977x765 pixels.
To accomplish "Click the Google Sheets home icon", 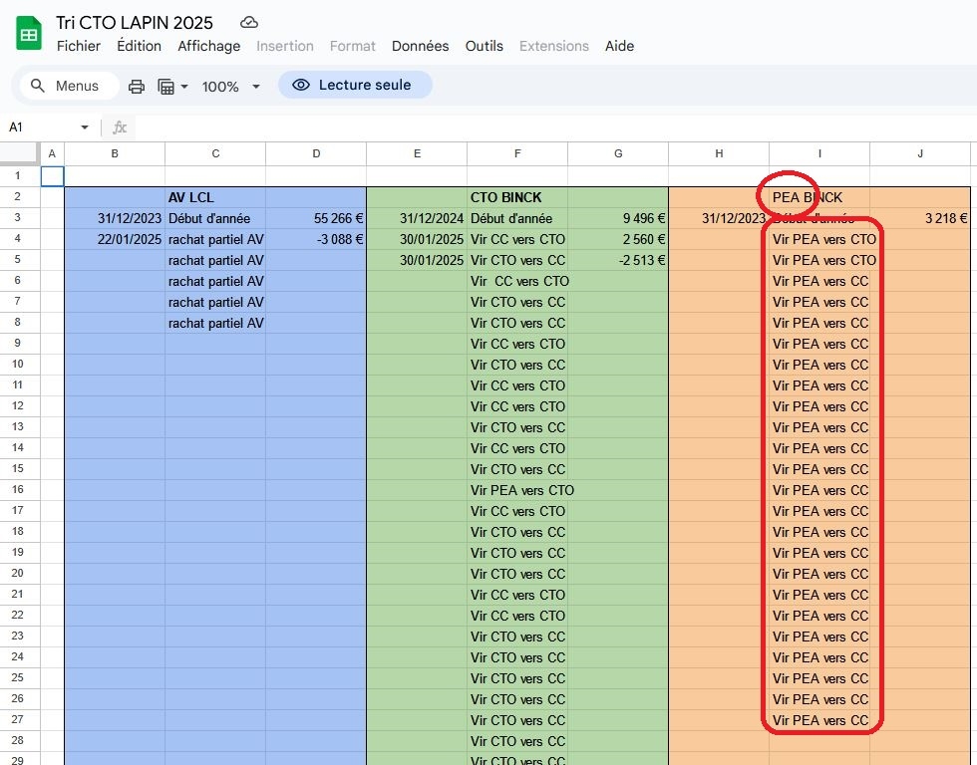I will coord(29,34).
